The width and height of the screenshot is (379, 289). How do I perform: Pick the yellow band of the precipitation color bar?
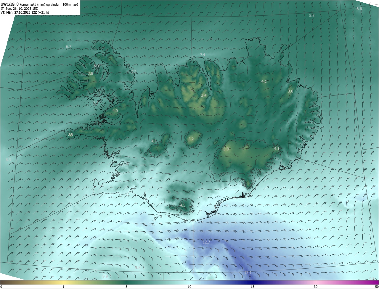63,282
